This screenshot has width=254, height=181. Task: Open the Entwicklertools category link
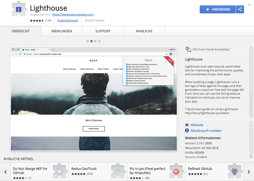click(x=67, y=20)
